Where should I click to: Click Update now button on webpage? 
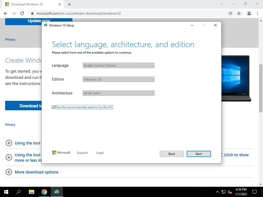[x=39, y=21]
